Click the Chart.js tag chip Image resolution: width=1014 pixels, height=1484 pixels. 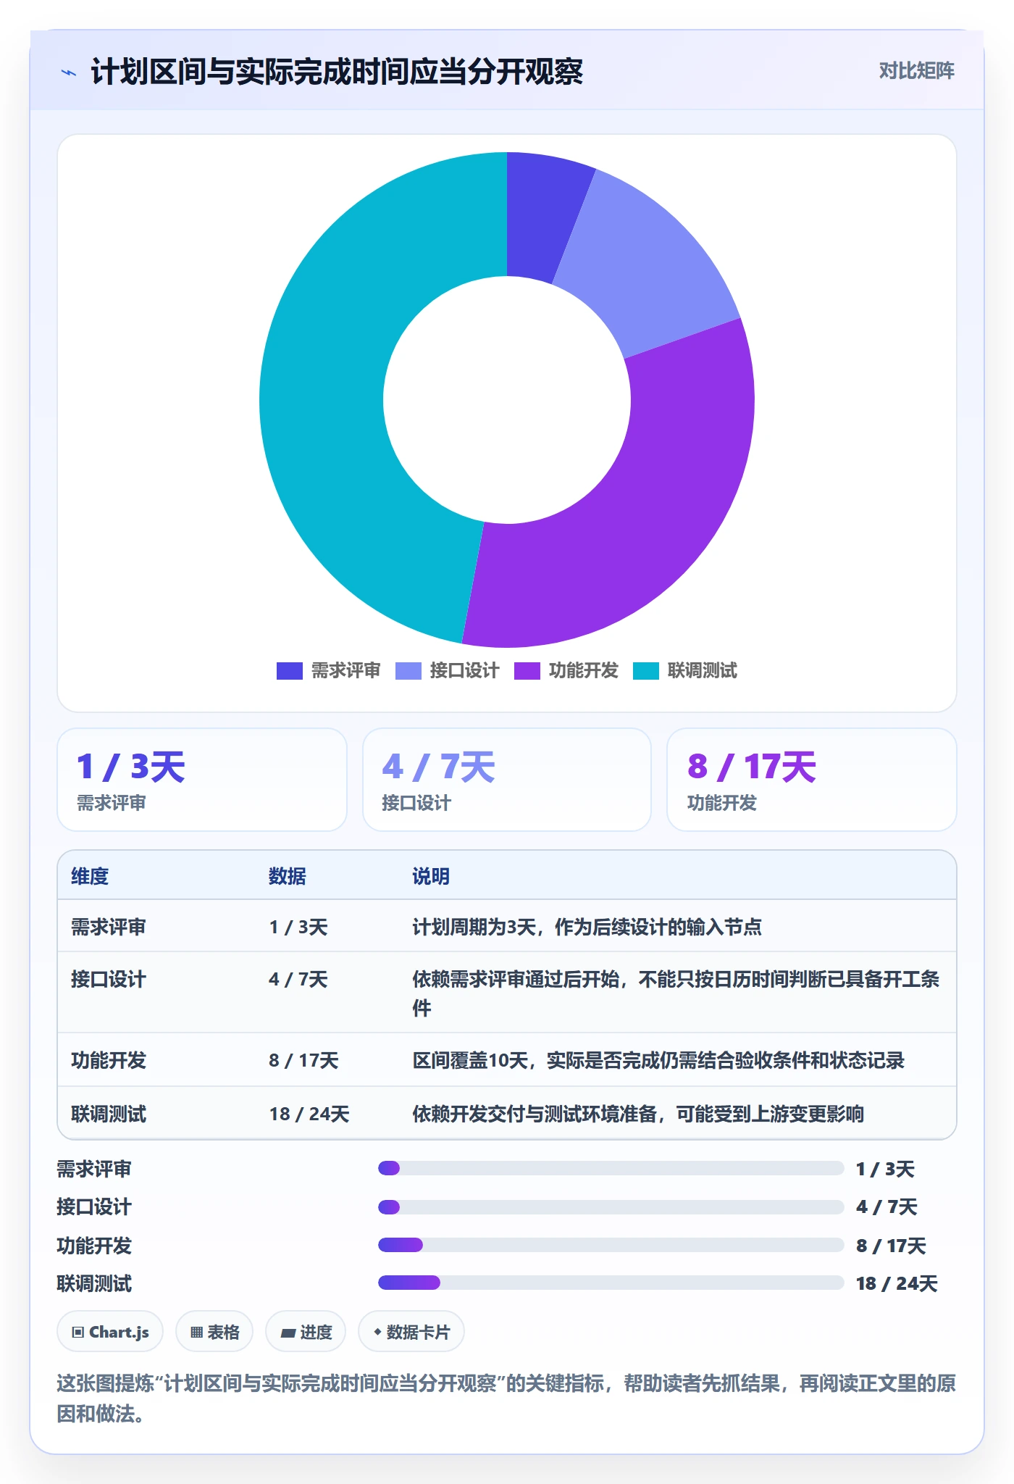click(110, 1332)
